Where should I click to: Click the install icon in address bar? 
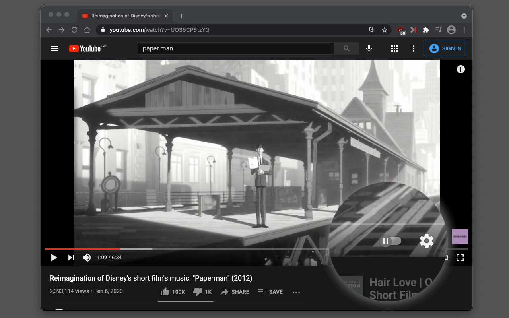pos(372,30)
